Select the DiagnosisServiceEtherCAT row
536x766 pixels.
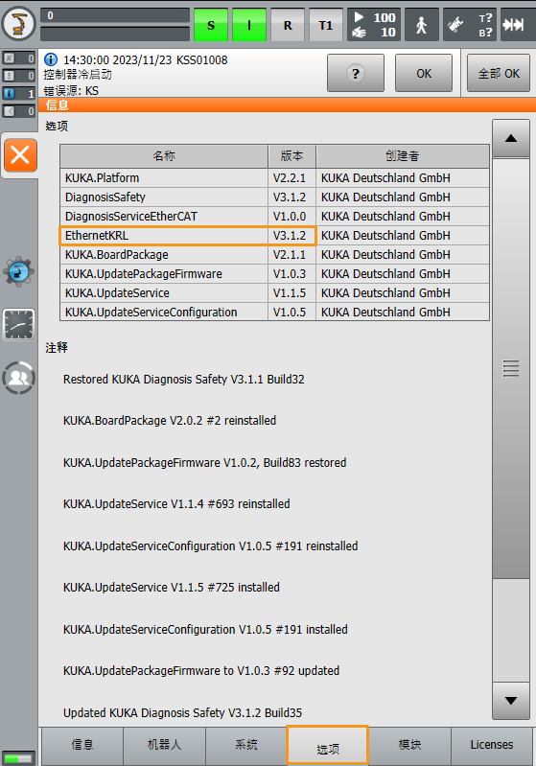click(x=274, y=216)
